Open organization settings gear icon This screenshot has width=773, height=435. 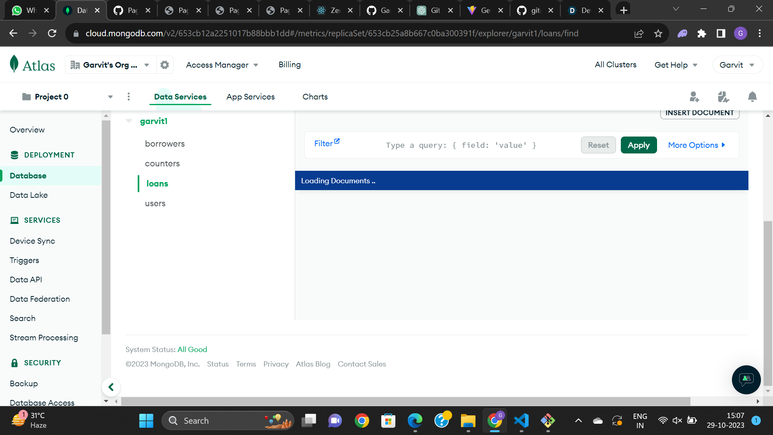[164, 65]
